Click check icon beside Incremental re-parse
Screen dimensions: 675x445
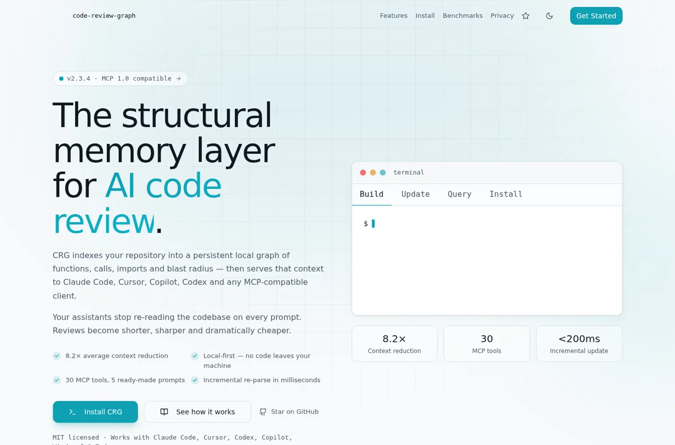[x=194, y=380]
